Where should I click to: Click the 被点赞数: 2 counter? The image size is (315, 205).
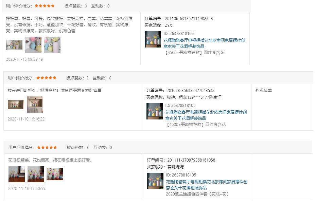point(77,78)
